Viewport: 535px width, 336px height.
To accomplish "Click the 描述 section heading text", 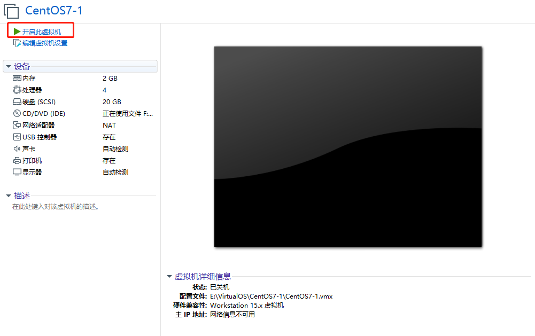I will pos(22,196).
